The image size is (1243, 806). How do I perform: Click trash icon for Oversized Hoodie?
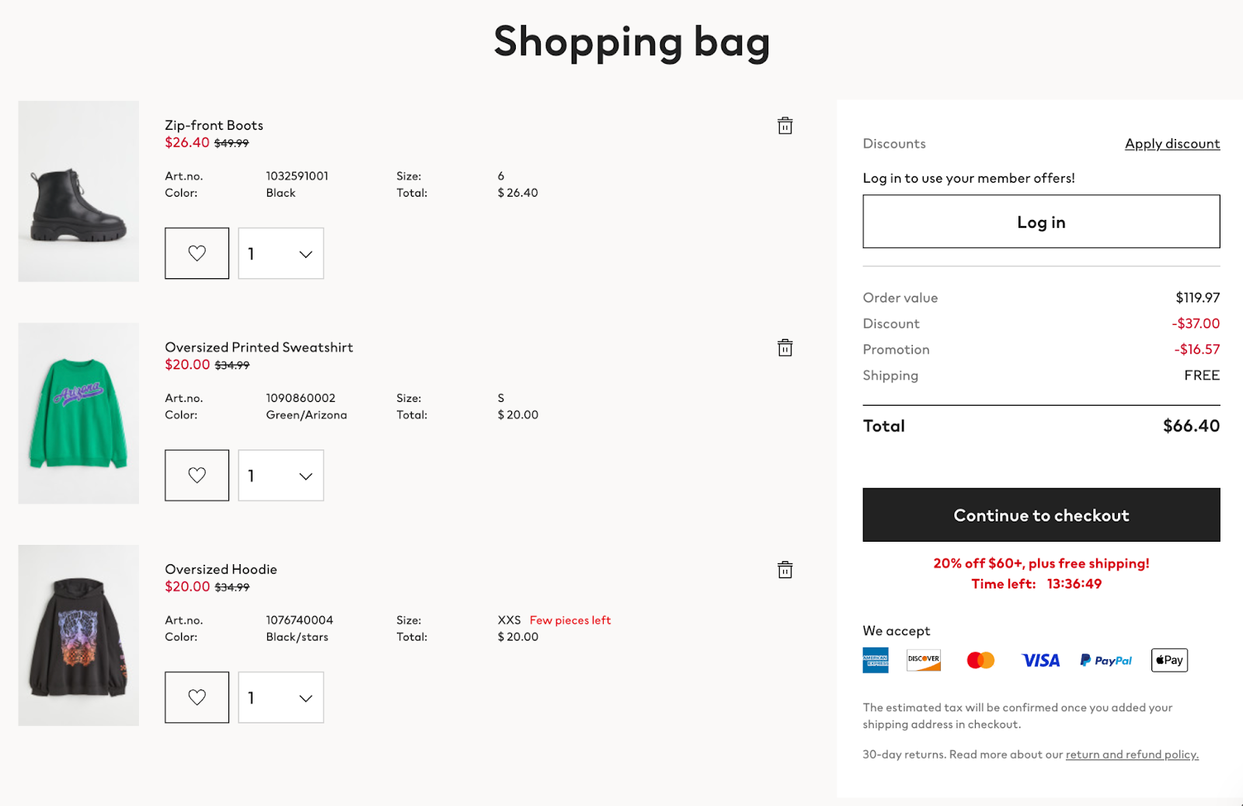coord(785,570)
